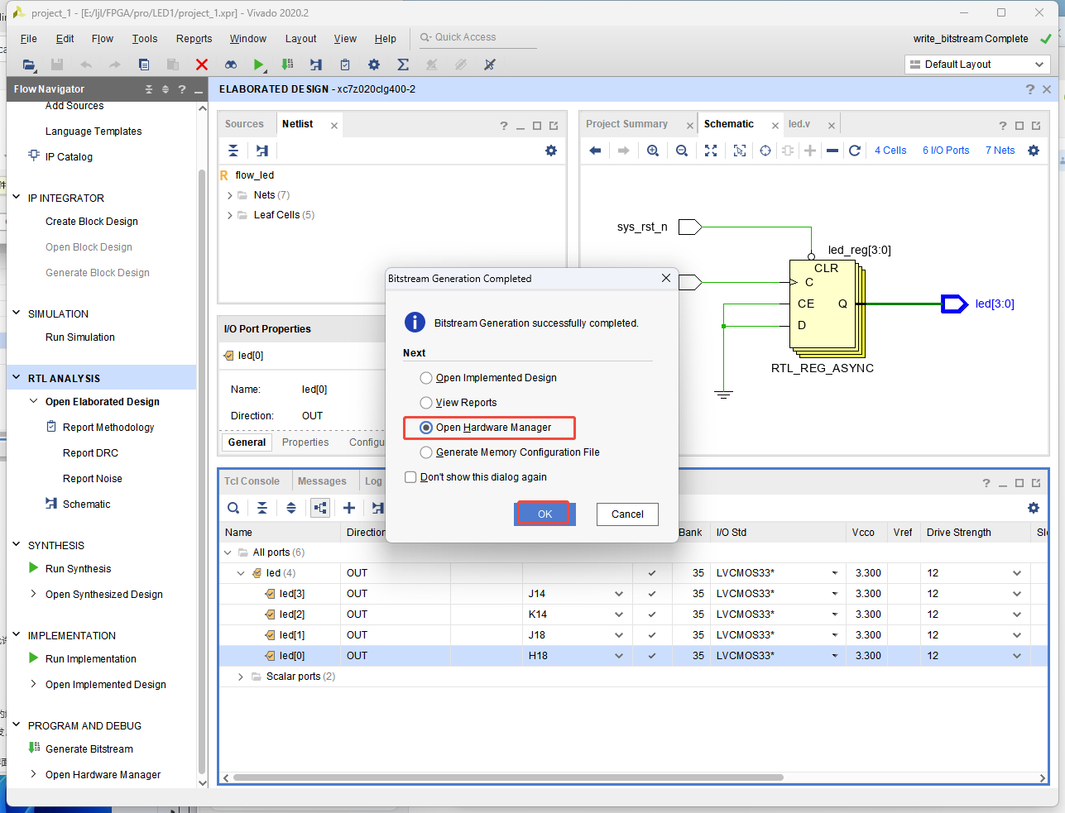
Task: Click Flow Navigator vertical scrollbar
Action: point(202,470)
